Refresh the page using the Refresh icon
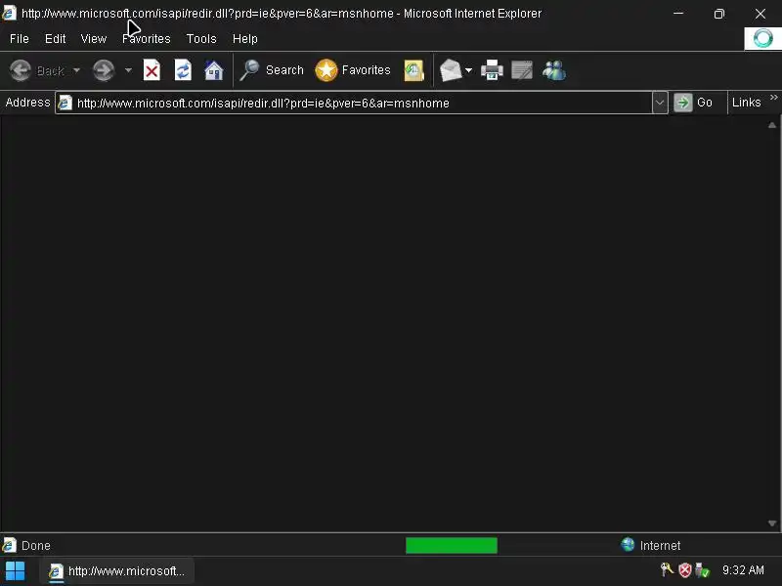Screen dimensions: 782x586 (x=183, y=70)
